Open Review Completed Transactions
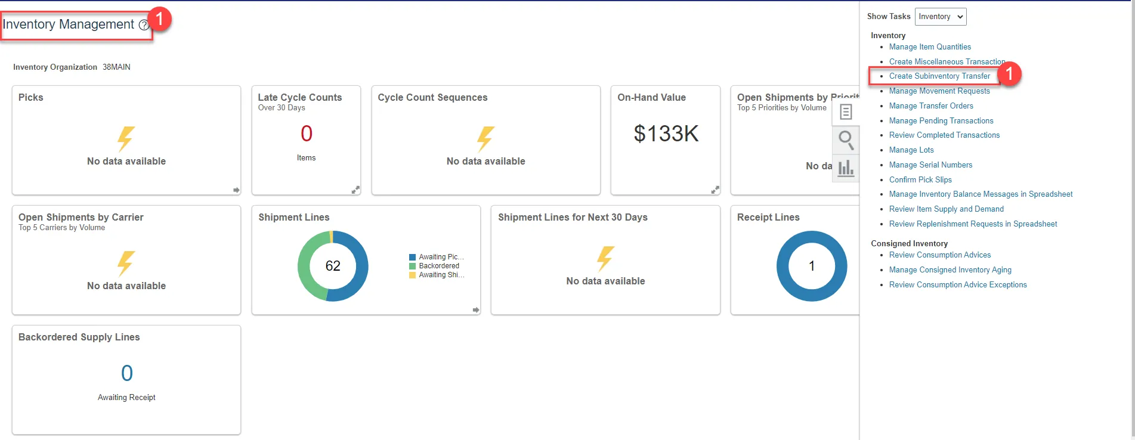The height and width of the screenshot is (440, 1135). coord(944,135)
